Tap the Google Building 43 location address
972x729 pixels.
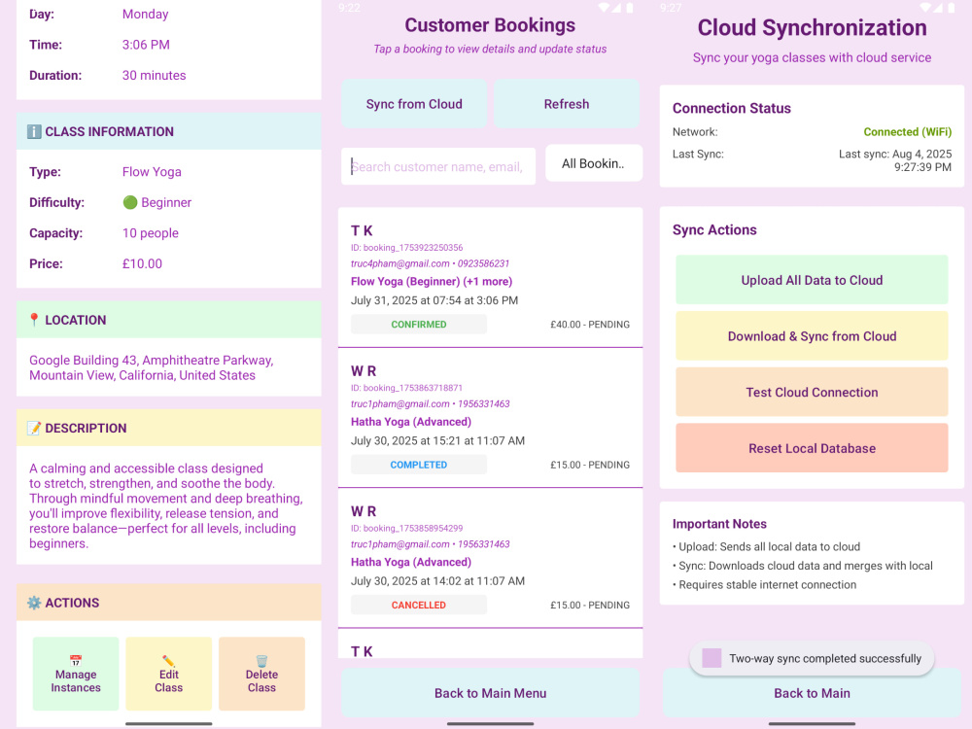152,367
